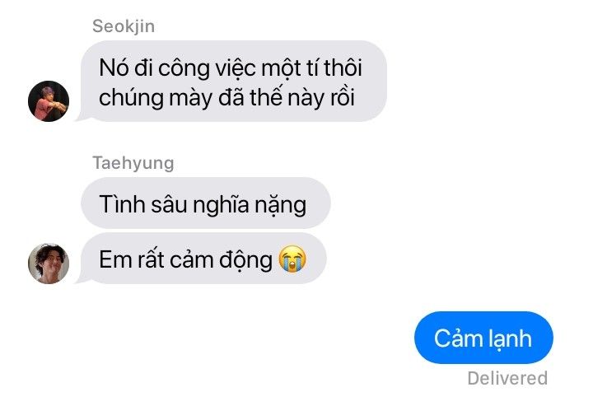Tap the blue "Cảm lạnh" bubble
Image resolution: width=593 pixels, height=420 pixels.
[x=483, y=338]
